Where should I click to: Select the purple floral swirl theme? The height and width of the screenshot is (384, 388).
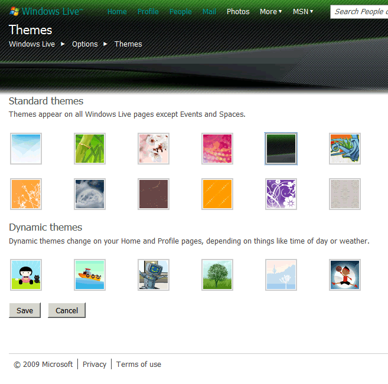[281, 194]
